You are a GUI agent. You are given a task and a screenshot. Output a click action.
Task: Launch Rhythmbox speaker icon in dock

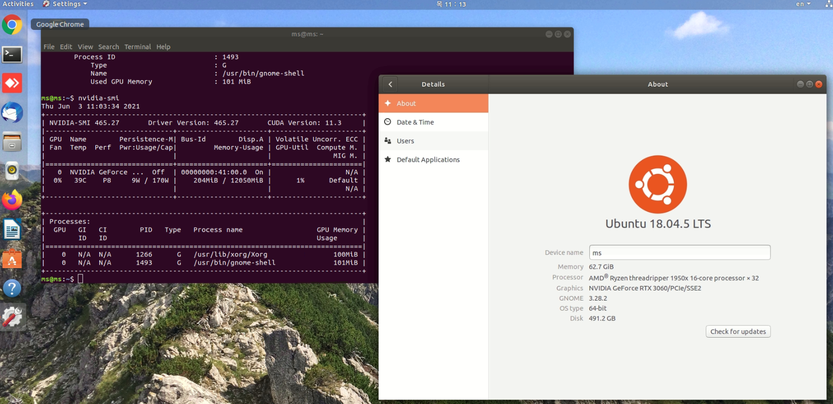click(12, 171)
